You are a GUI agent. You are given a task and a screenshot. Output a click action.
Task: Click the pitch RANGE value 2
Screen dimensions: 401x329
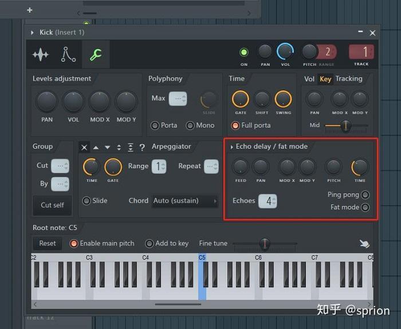pos(328,52)
